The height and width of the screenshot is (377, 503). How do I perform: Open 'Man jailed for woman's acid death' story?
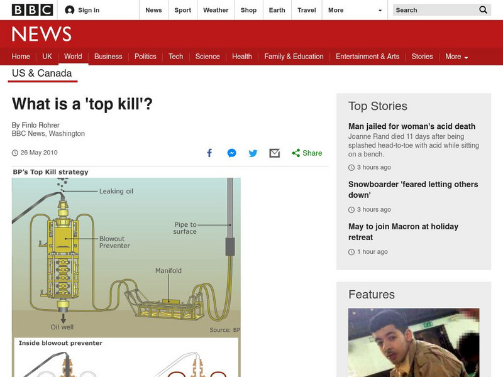[412, 126]
